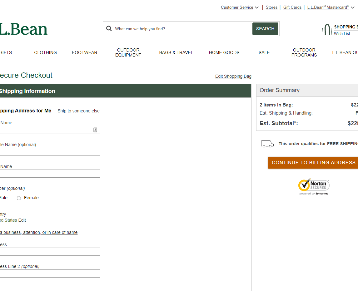This screenshot has height=291, width=358.
Task: Open the Outdoor Equipment menu
Action: (128, 52)
